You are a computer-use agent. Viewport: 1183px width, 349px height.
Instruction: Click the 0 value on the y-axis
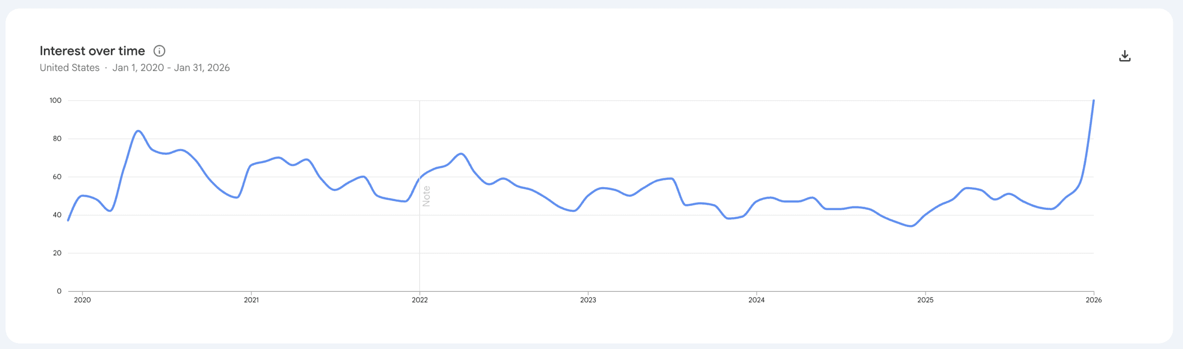tap(59, 291)
